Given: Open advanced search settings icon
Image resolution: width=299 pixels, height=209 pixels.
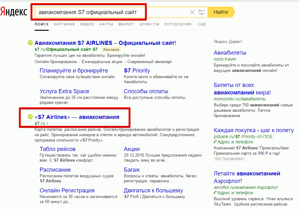Looking at the screenshot, I should pos(202,12).
